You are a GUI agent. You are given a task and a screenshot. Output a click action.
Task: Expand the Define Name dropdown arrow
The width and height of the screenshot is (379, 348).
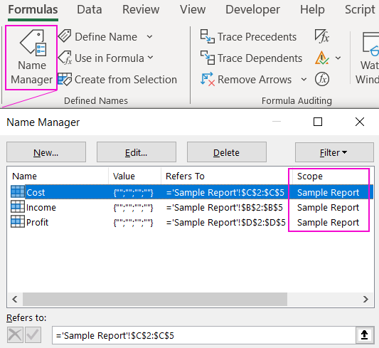149,37
